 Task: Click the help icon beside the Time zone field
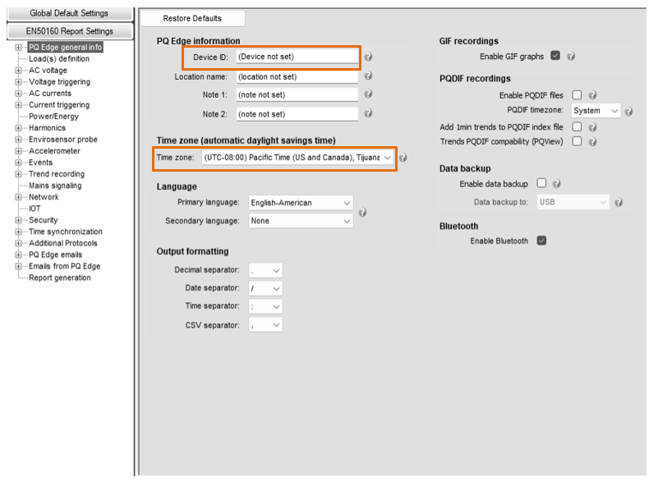[x=402, y=158]
